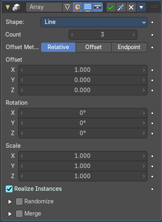The width and height of the screenshot is (162, 222).
Task: Click Scale Z value field
Action: coord(83,176)
